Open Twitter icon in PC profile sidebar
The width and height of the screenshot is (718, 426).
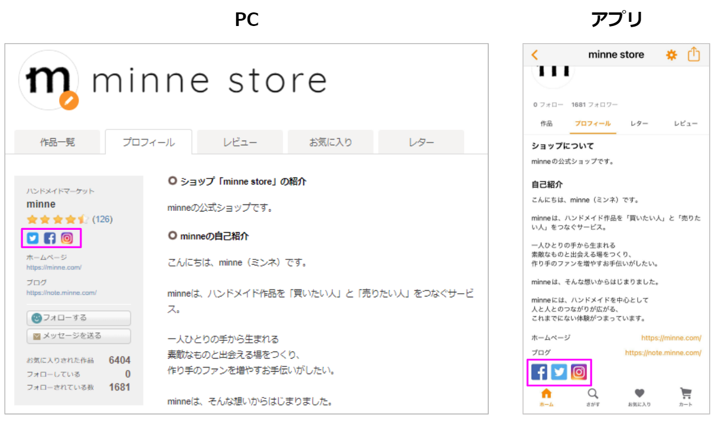click(32, 238)
